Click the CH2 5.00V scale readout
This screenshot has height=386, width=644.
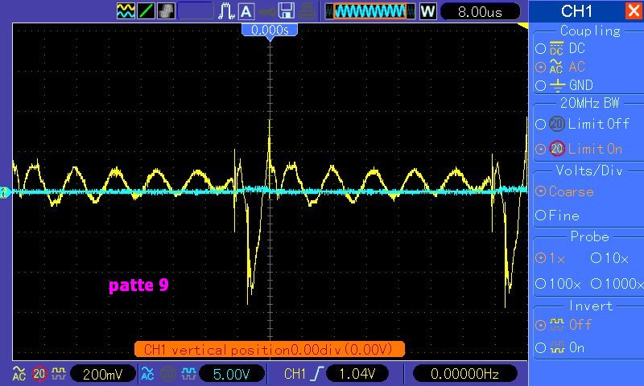coord(227,374)
